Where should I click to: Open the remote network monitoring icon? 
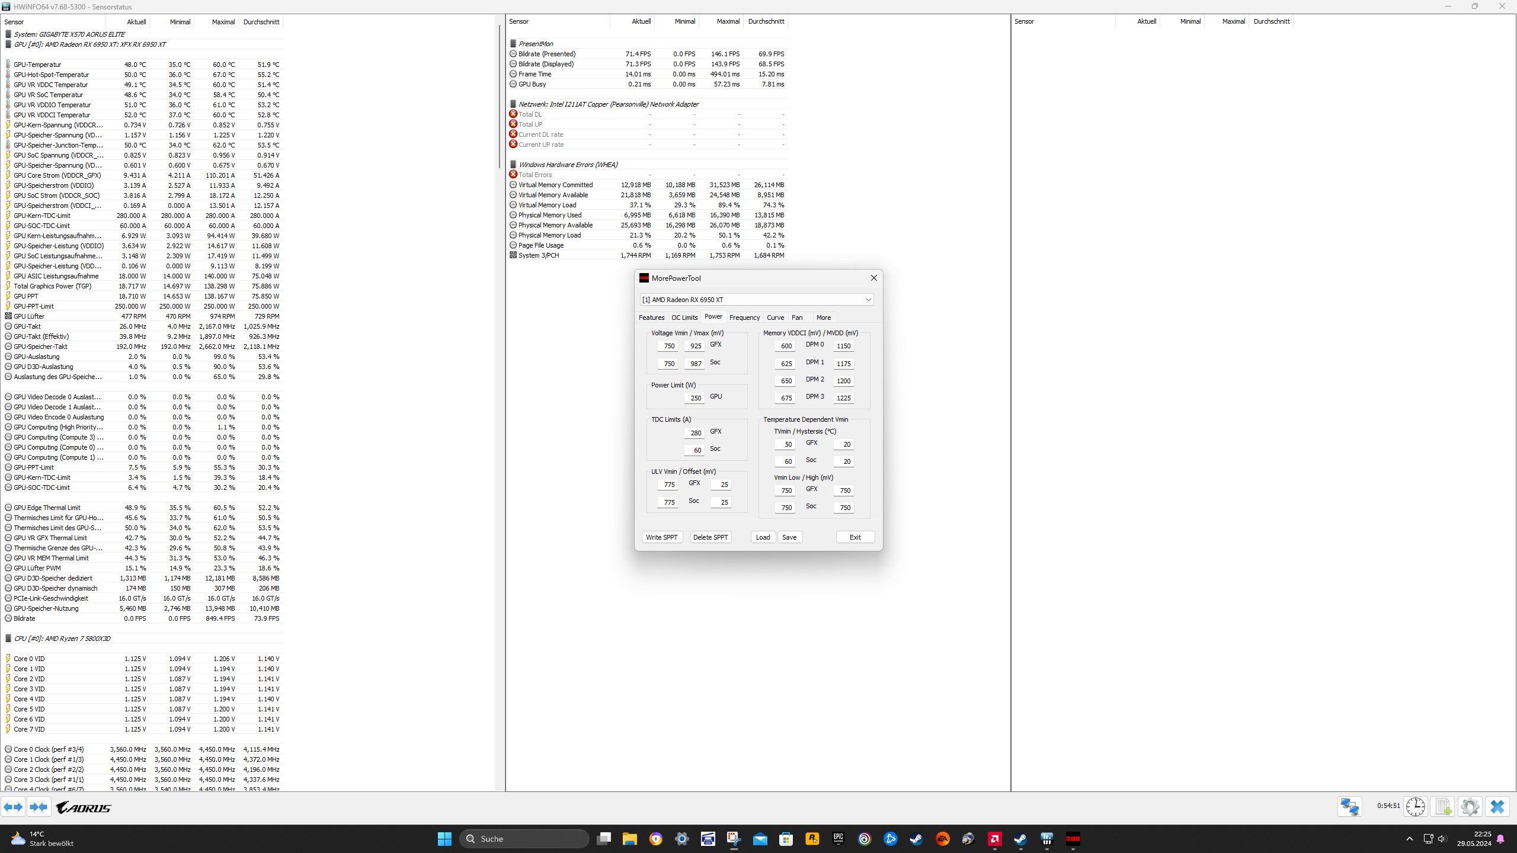pos(1349,807)
